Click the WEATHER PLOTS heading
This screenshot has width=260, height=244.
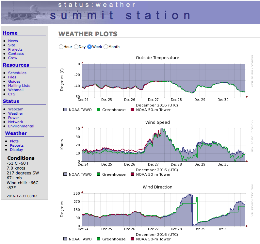[x=88, y=34]
